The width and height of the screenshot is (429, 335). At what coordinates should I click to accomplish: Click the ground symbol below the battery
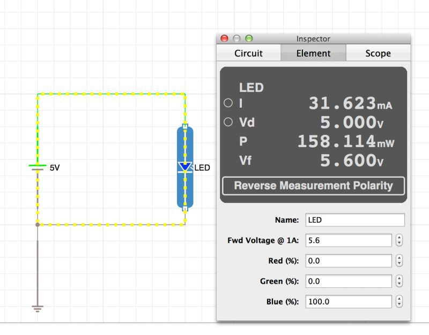tap(36, 308)
